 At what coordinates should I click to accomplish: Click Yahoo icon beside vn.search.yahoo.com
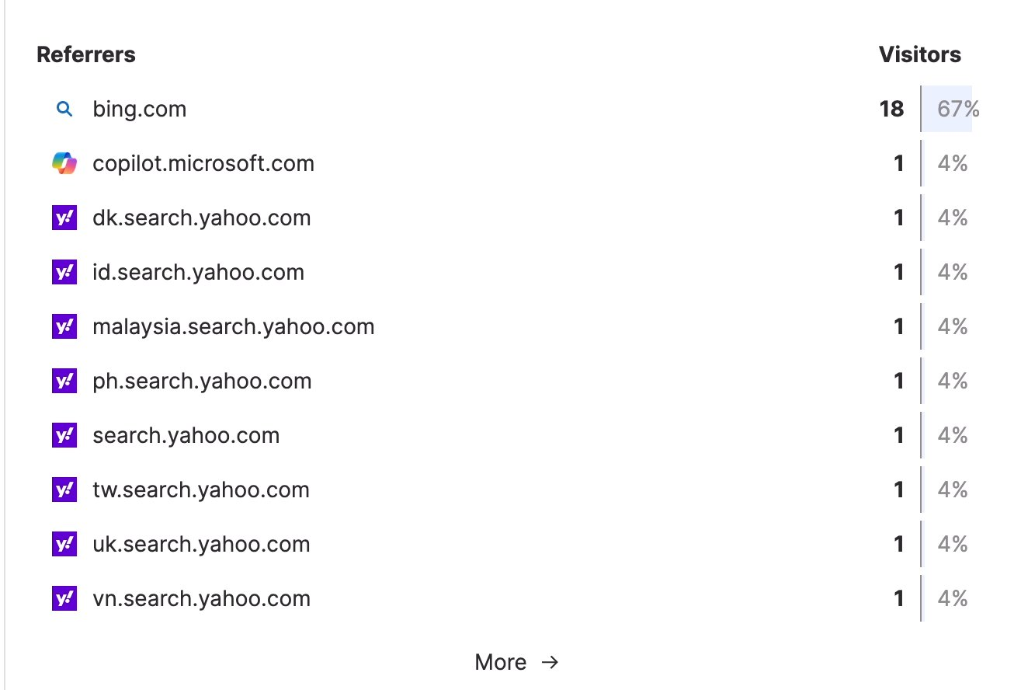[64, 599]
